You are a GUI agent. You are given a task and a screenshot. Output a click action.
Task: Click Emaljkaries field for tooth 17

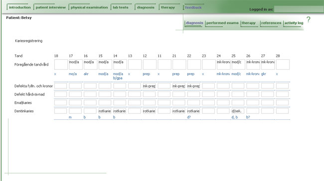pos(75,102)
